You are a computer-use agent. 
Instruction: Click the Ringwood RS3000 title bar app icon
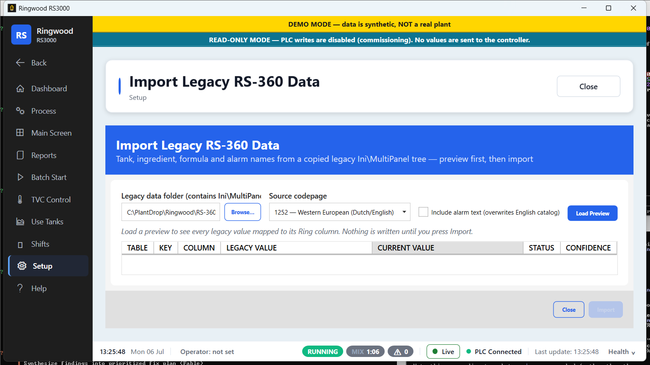[12, 8]
